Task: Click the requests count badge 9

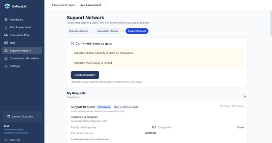Action: pos(245,97)
